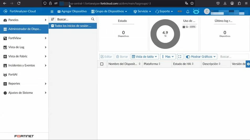
Task: Click the 4.9 TB value in chart
Action: 165,34
